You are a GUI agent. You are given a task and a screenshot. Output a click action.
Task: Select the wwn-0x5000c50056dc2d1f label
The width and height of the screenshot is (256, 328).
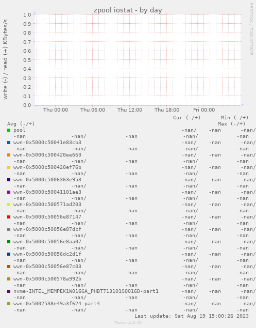47,254
